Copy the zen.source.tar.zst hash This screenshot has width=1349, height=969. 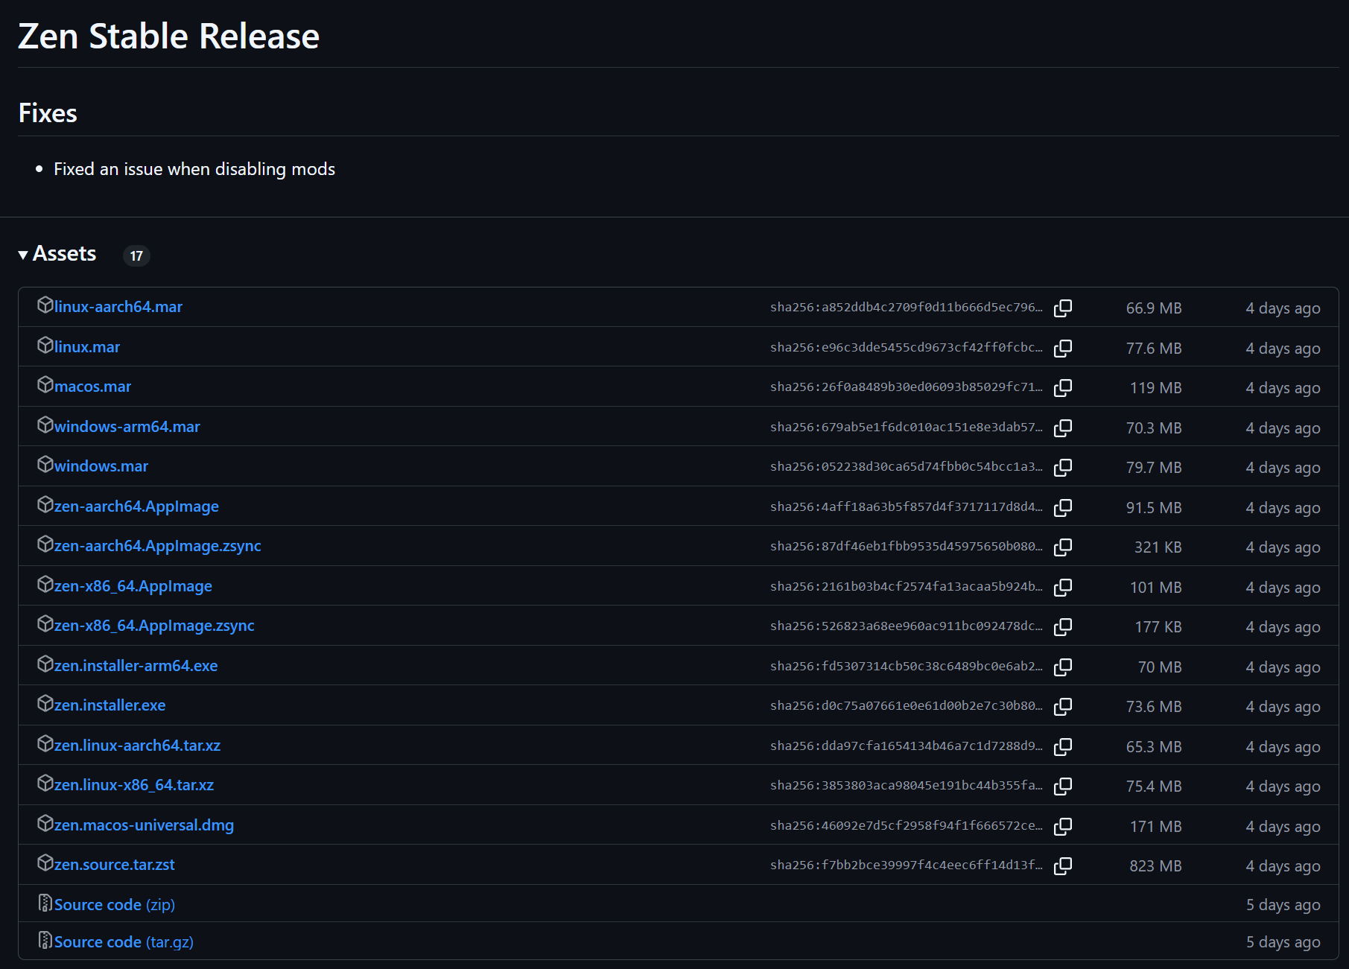tap(1063, 865)
